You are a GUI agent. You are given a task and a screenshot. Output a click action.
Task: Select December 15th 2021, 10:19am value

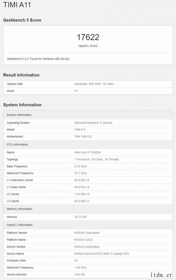pos(94,84)
